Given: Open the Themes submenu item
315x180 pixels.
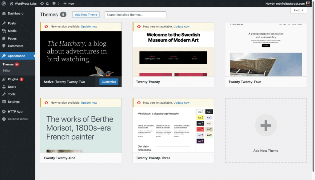Looking at the screenshot, I should [x=8, y=64].
